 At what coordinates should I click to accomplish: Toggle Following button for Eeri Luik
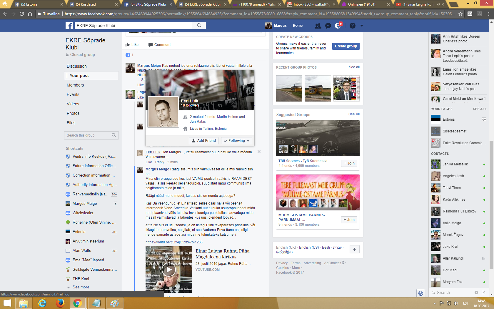236,141
